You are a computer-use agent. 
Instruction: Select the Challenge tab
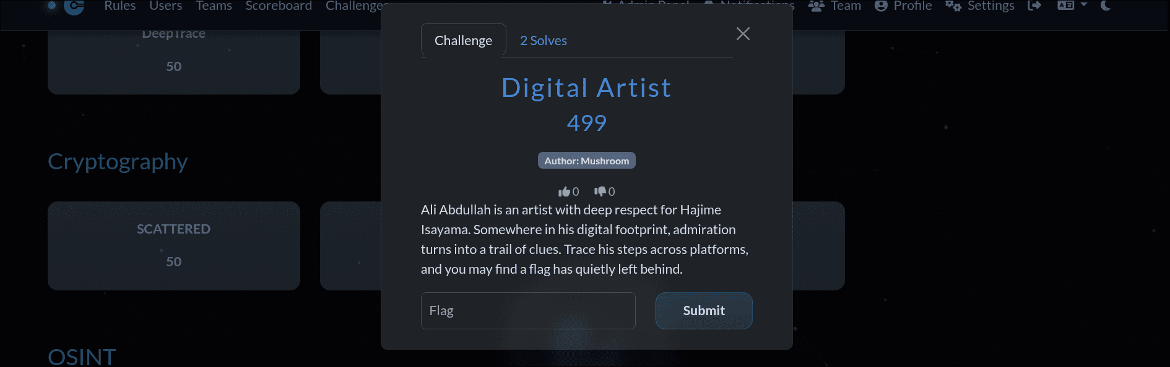(x=463, y=40)
